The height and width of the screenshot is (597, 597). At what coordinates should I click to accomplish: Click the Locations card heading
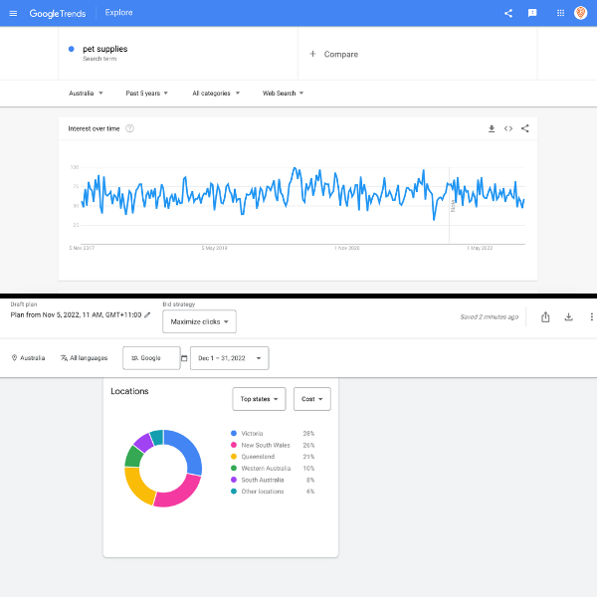click(x=129, y=391)
